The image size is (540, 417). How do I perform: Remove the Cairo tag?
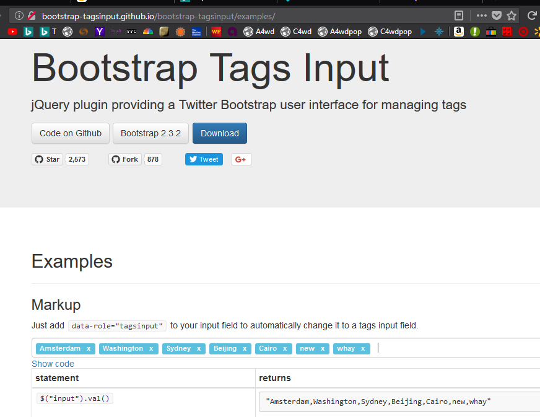[x=285, y=349]
